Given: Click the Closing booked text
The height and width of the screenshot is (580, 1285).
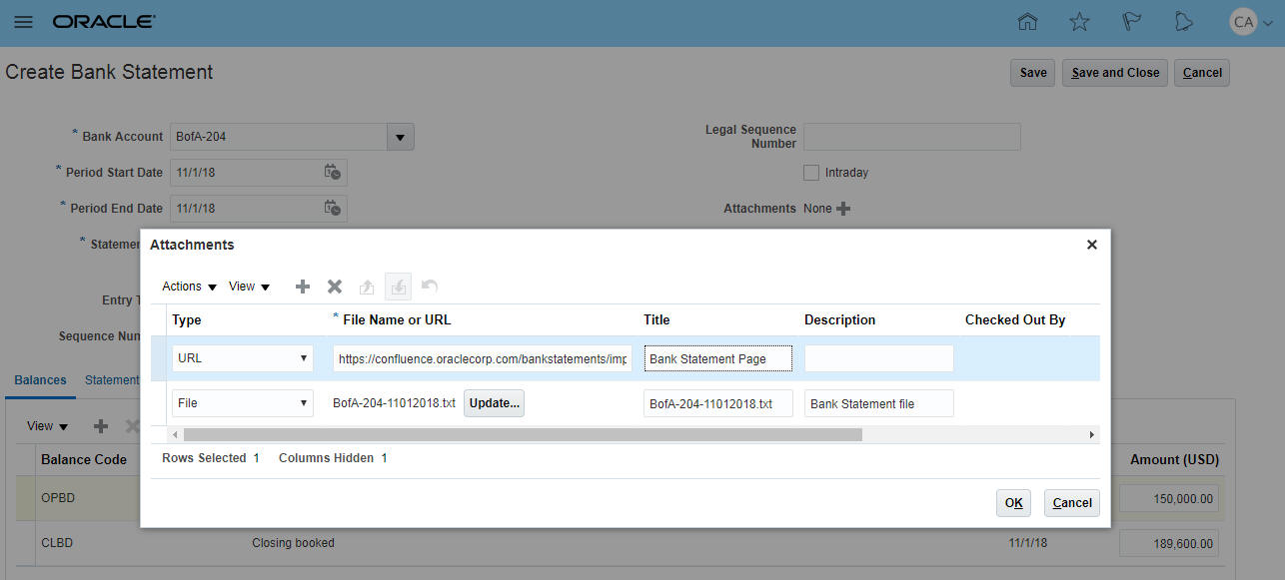Looking at the screenshot, I should (x=293, y=543).
